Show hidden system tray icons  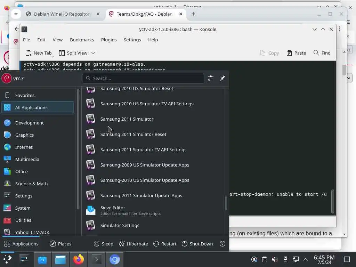306,259
